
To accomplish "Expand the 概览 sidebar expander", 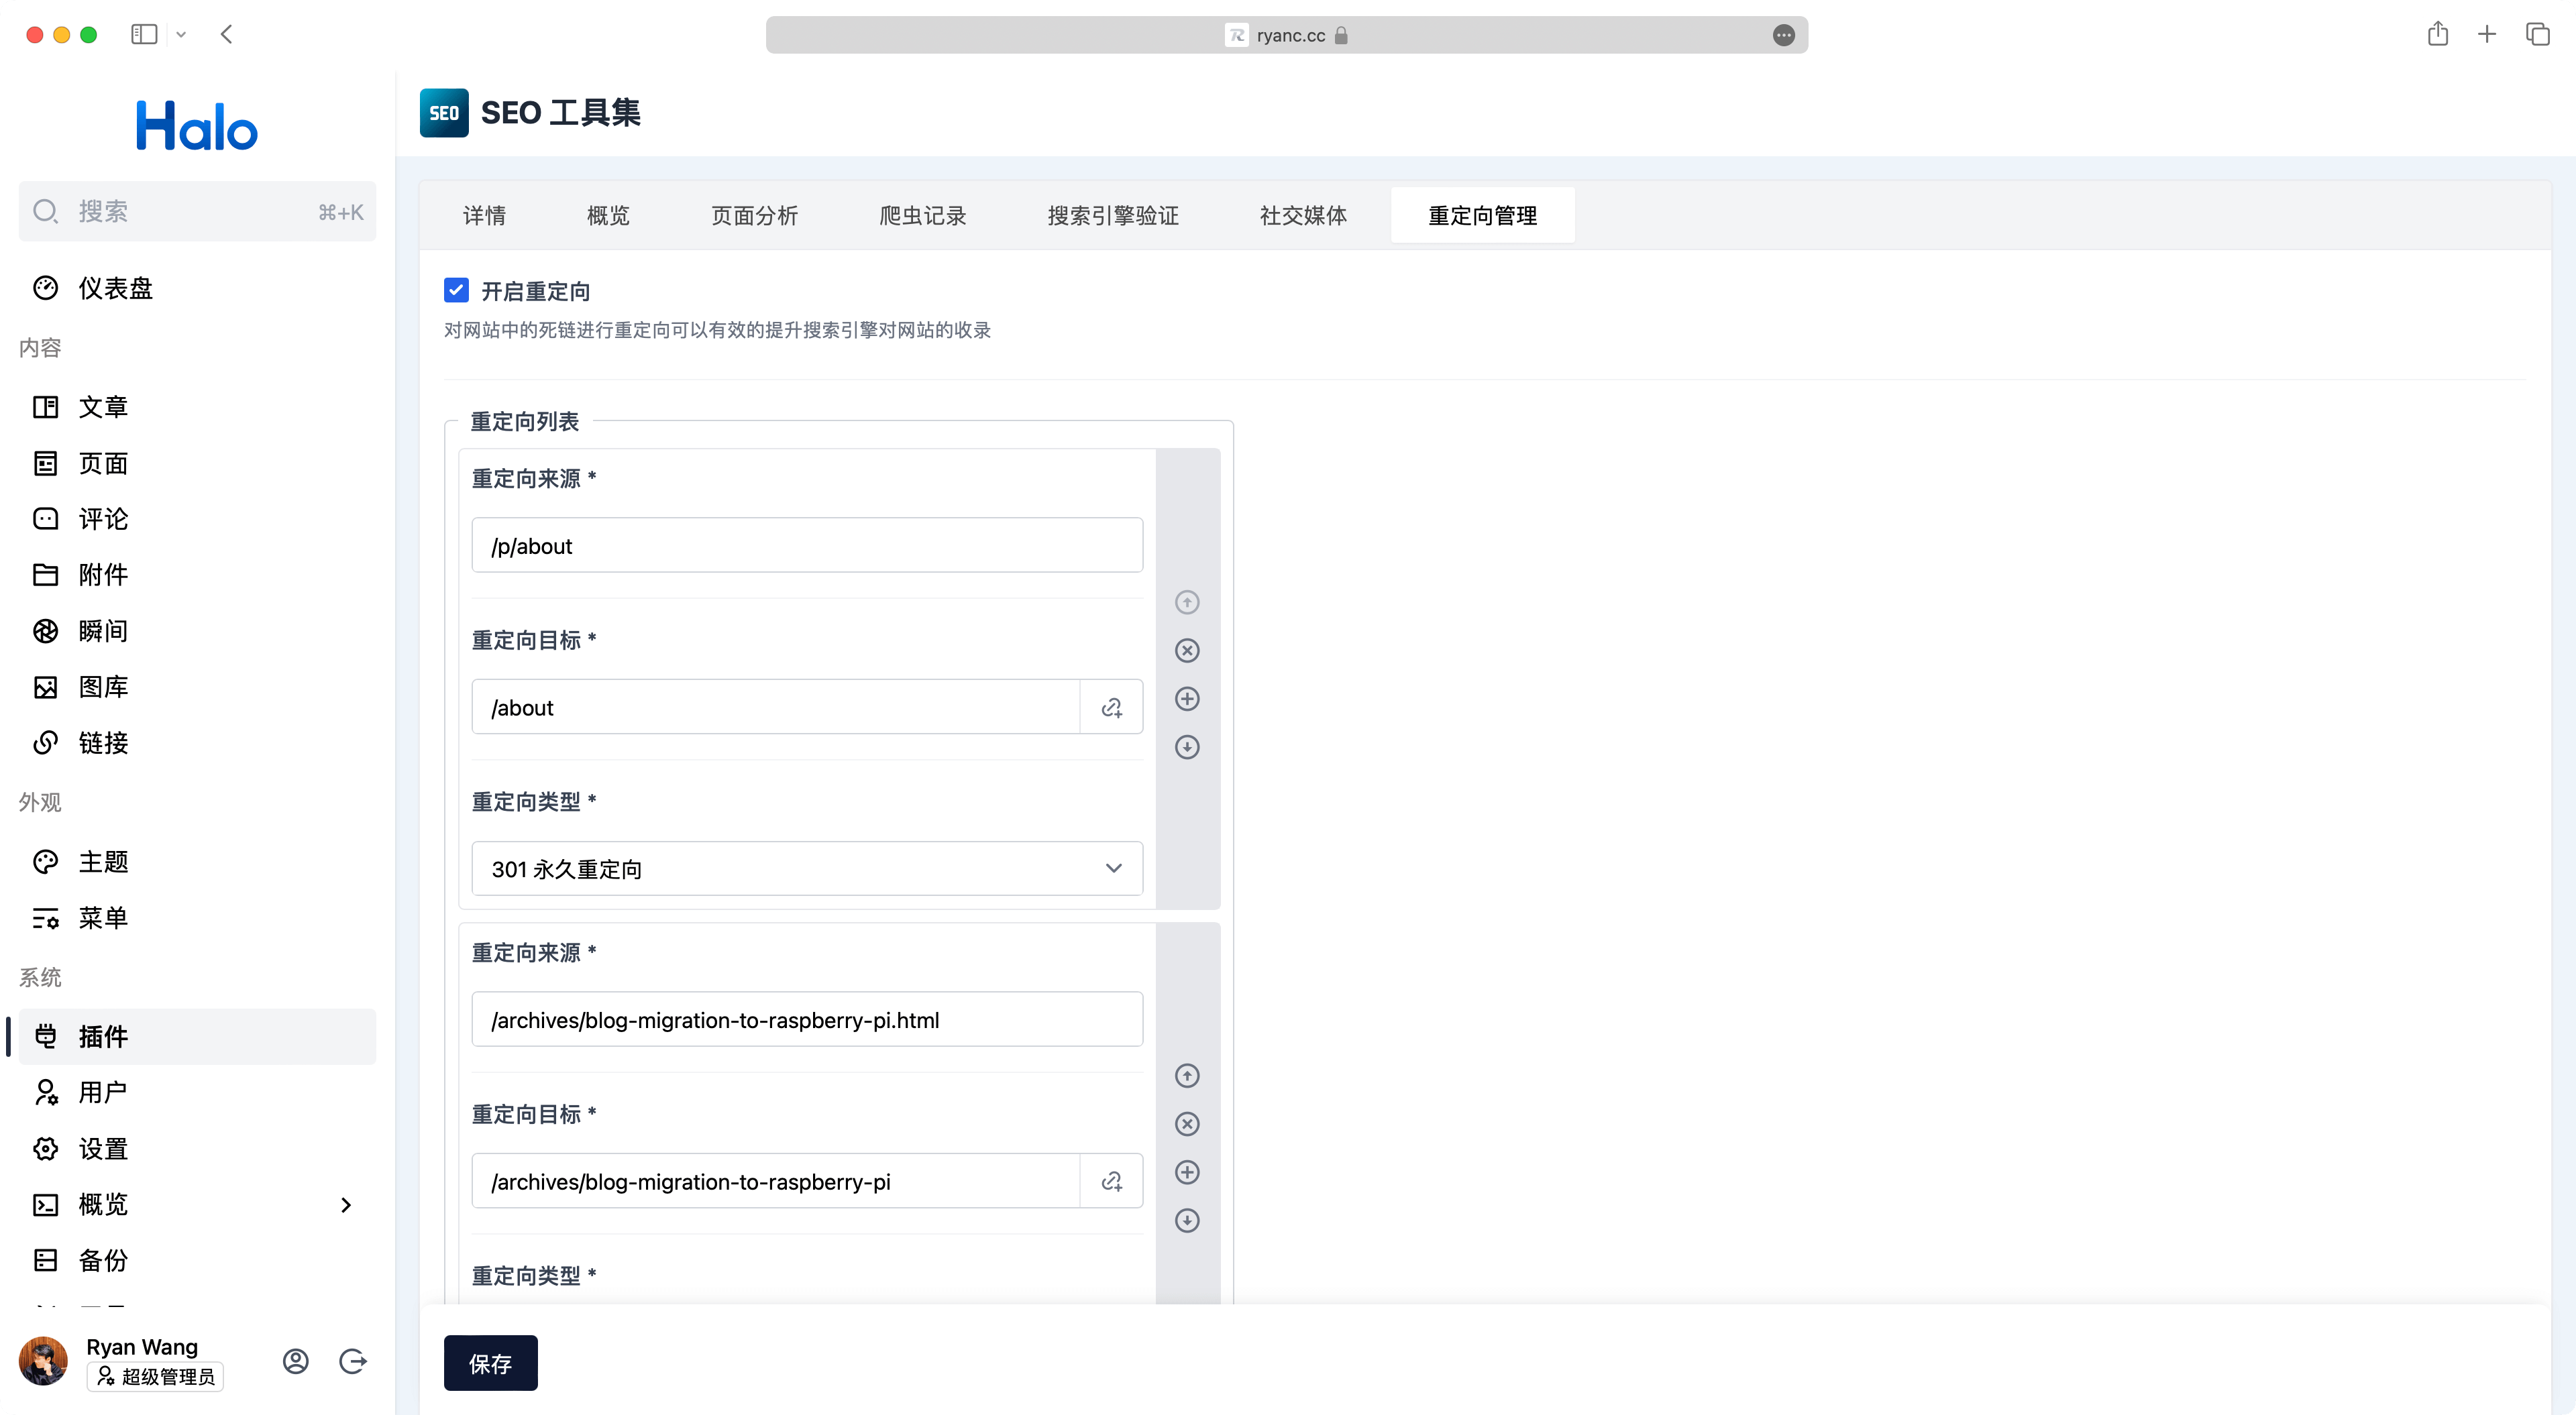I will [349, 1204].
